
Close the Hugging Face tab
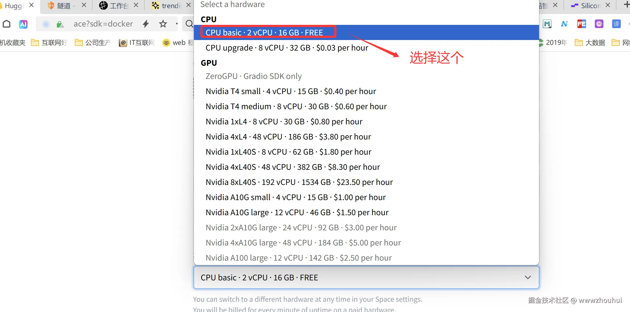(x=31, y=5)
